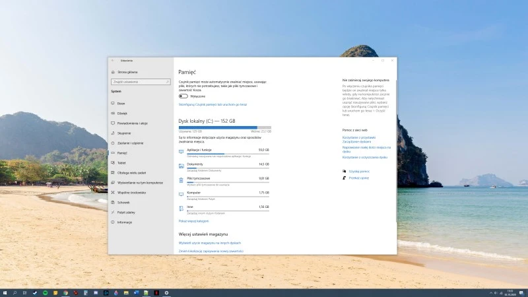Click the Inne storage category icon
Viewport: 528px width, 297px height.
coord(181,209)
